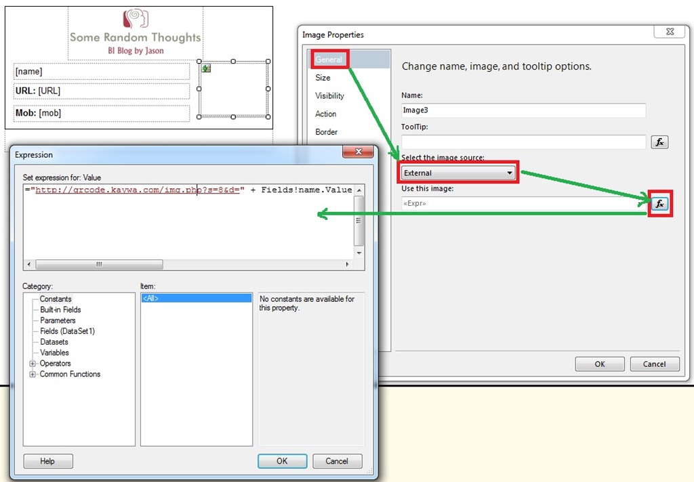Click the vertical scrollbar thumb in expression box
This screenshot has width=694, height=482.
click(359, 221)
